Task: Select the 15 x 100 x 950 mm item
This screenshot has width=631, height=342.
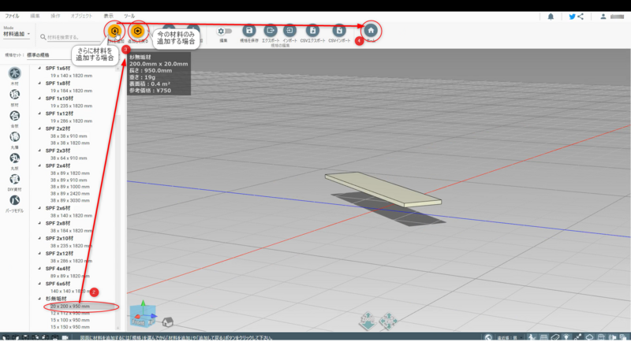Action: point(70,320)
